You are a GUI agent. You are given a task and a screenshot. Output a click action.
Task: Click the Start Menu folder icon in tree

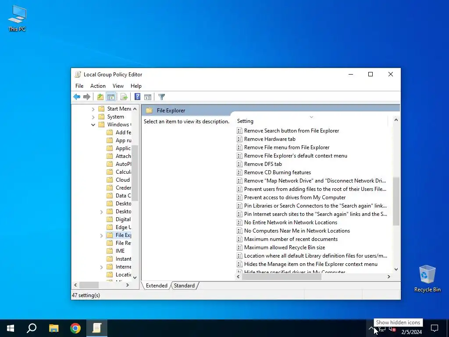[101, 109]
